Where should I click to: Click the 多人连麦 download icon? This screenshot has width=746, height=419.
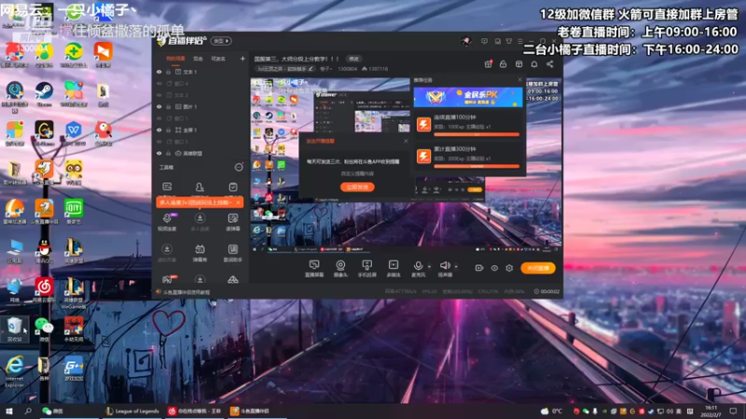point(200,218)
